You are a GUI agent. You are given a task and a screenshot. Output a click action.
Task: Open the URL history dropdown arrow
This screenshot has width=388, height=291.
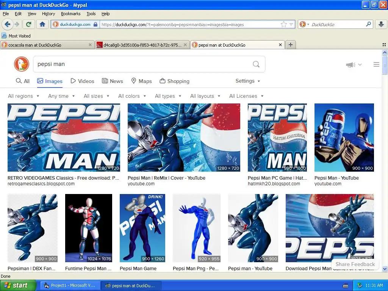tap(291, 24)
